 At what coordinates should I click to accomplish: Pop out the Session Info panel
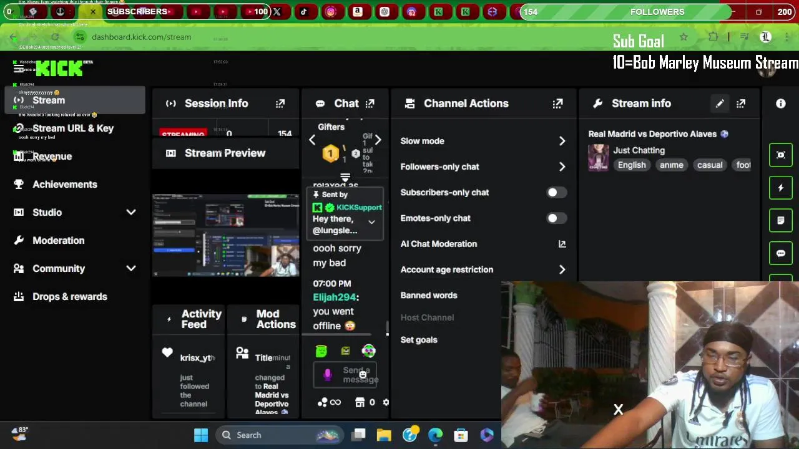[280, 104]
